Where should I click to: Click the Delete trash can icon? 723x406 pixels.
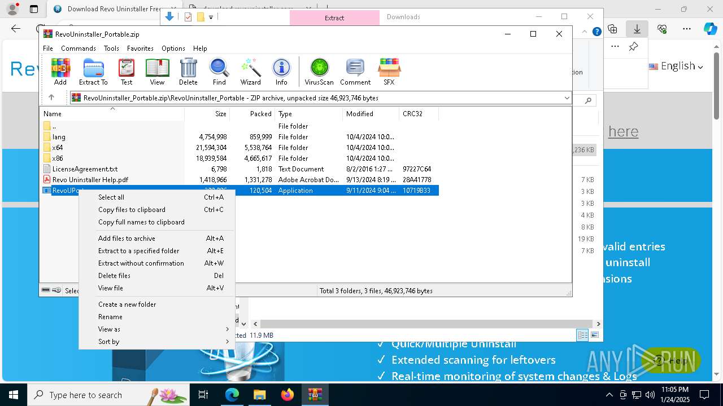tap(188, 72)
